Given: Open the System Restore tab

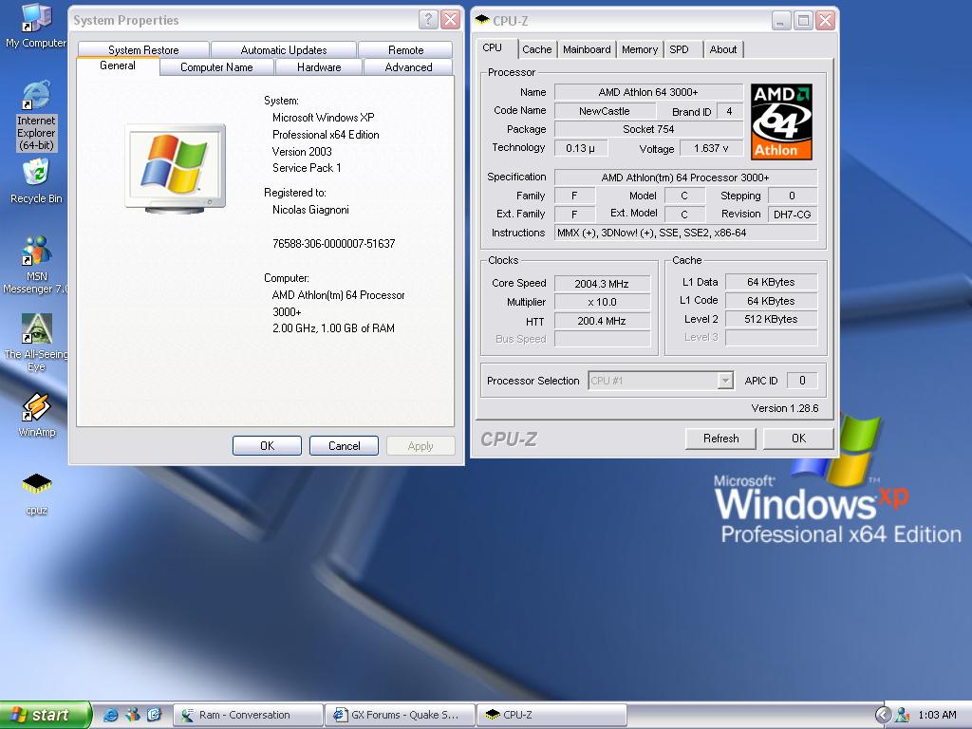Looking at the screenshot, I should [x=143, y=49].
